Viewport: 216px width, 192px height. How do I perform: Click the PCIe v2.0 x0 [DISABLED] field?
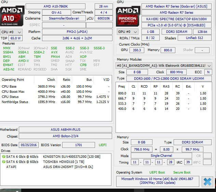176,25
